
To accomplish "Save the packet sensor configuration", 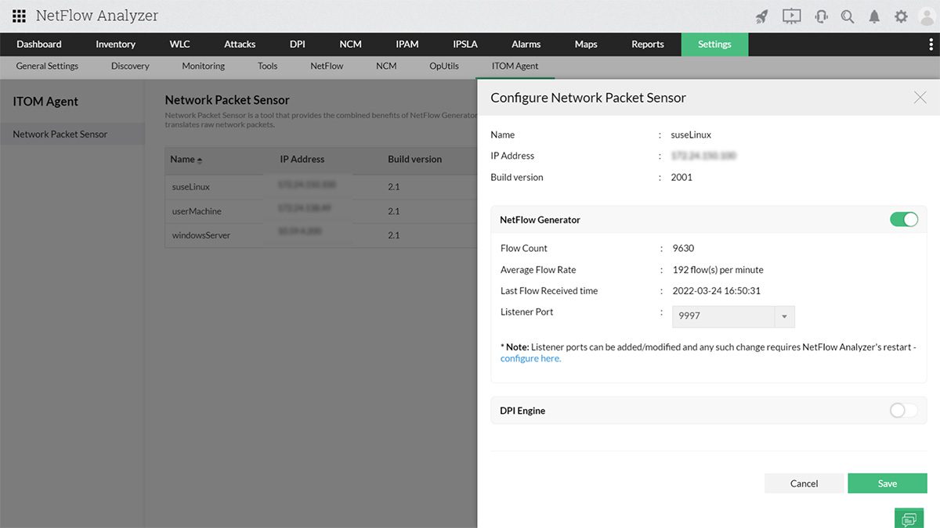I will pyautogui.click(x=887, y=483).
